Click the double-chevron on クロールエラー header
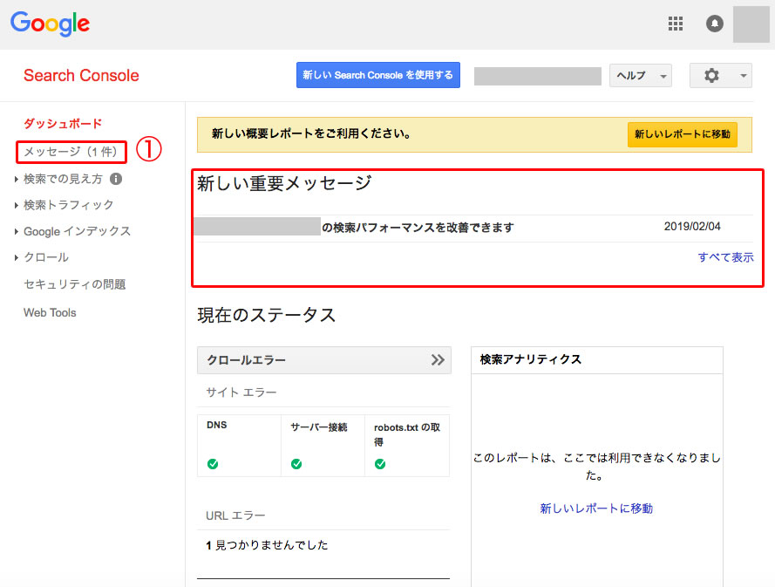This screenshot has width=775, height=587. tap(438, 360)
